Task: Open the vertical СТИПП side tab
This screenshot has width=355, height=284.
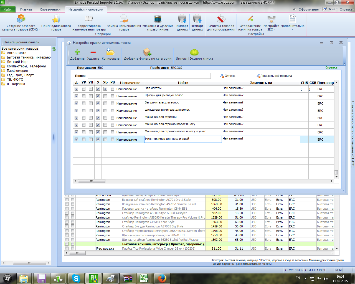Action: 353,135
